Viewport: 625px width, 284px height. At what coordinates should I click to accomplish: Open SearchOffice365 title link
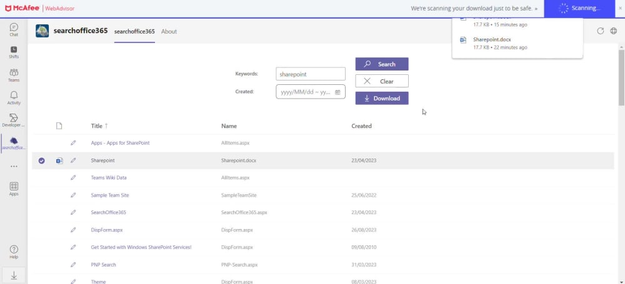coord(108,212)
